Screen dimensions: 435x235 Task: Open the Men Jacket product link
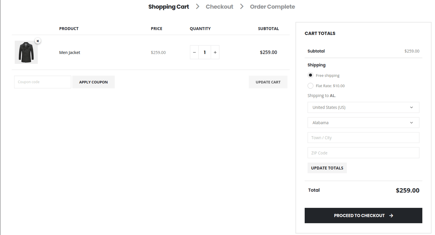(x=70, y=52)
